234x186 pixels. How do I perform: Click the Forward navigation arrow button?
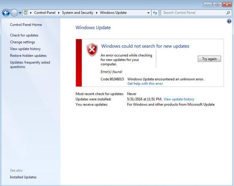[14, 13]
